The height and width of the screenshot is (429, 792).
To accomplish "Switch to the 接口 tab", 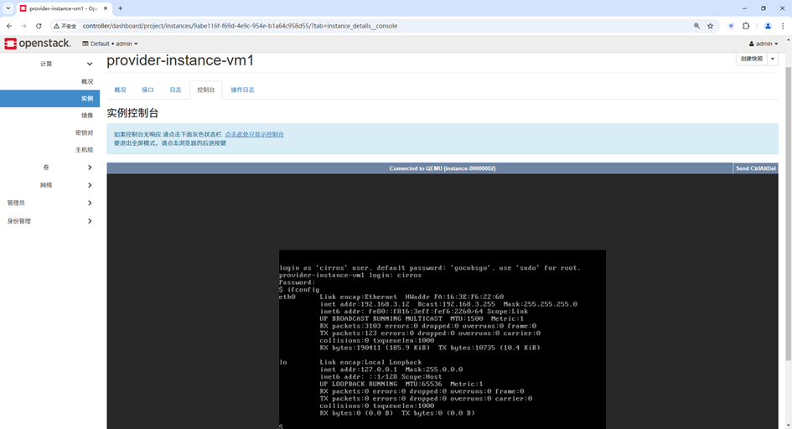I will 148,90.
